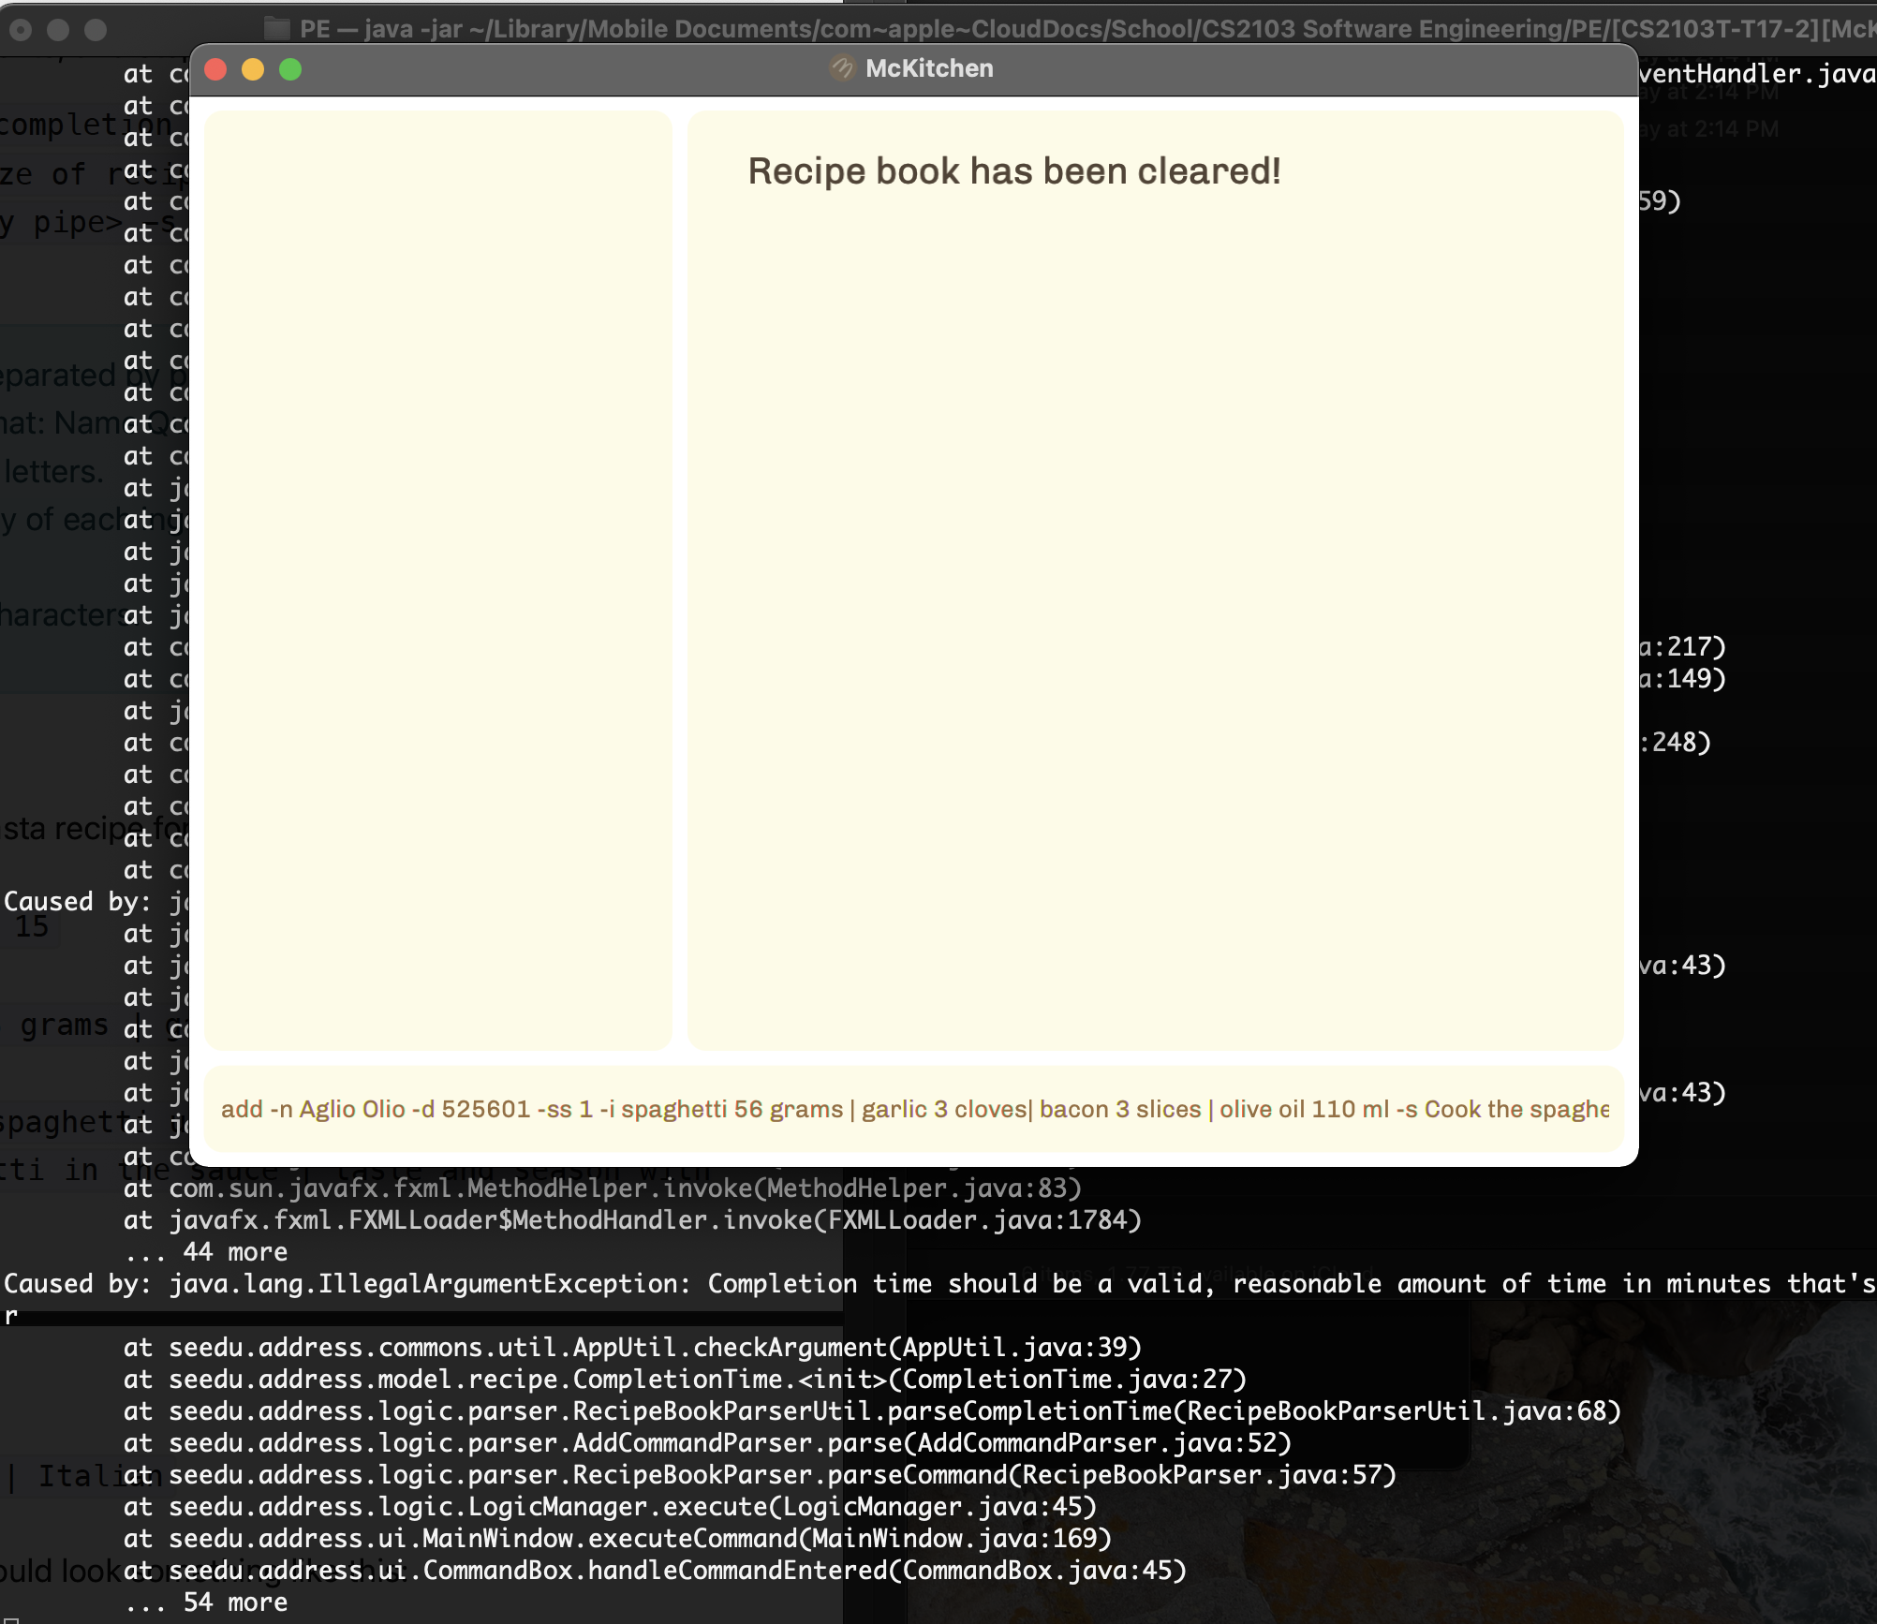Screen dimensions: 1877x1624
Task: Click the '... 44 more' terminal line
Action: (206, 1252)
